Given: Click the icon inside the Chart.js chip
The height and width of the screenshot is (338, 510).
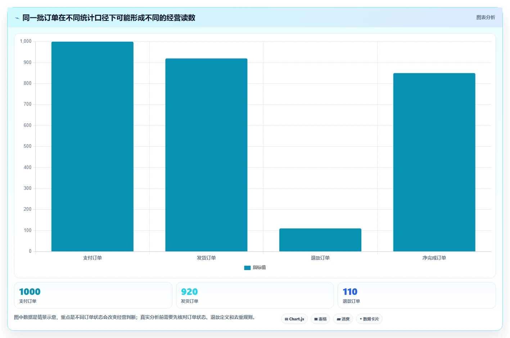Looking at the screenshot, I should (x=286, y=319).
